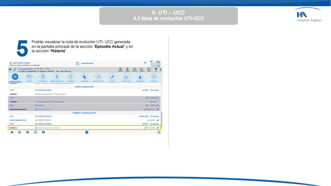Click the back arrow beside patient
The image size is (331, 186).
point(10,69)
